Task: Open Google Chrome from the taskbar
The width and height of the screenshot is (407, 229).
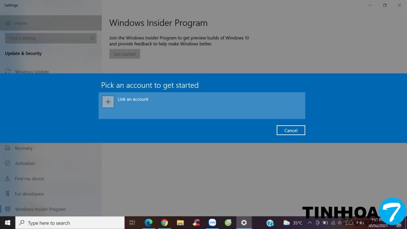Action: pyautogui.click(x=165, y=223)
